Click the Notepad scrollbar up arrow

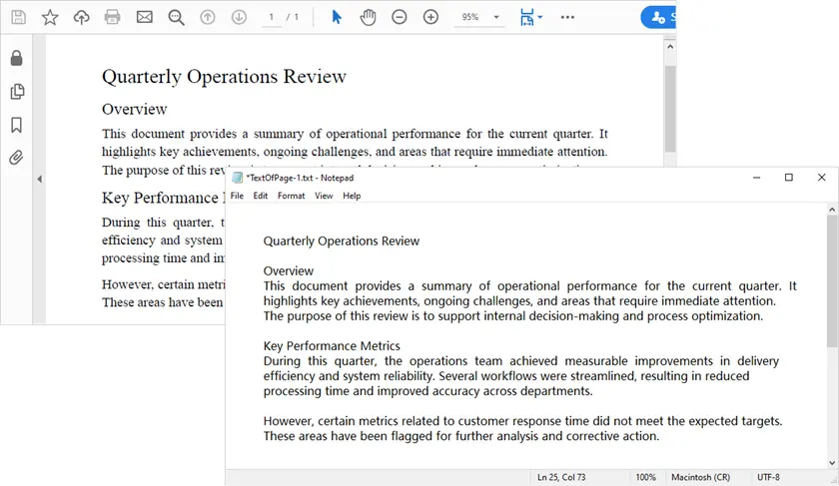pyautogui.click(x=832, y=210)
